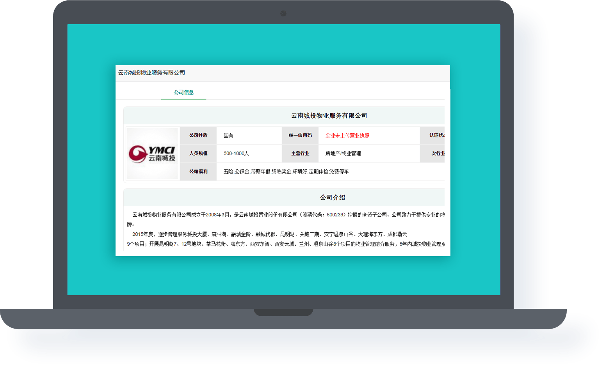Switch to the 公司信息 tab

[183, 92]
